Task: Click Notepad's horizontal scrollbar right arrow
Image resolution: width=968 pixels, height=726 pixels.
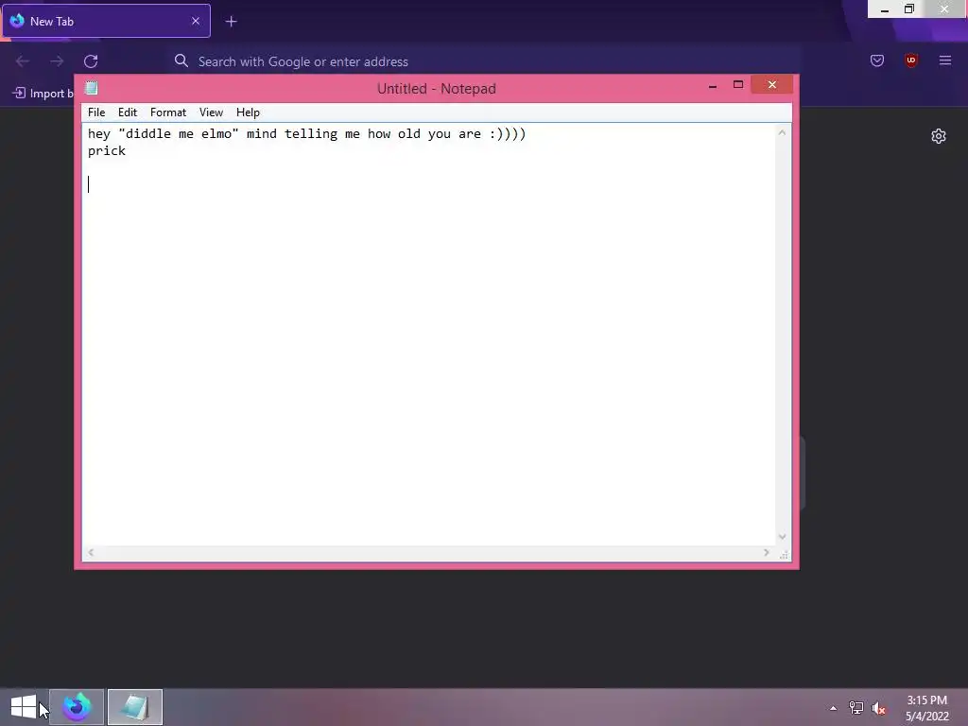Action: tap(766, 552)
